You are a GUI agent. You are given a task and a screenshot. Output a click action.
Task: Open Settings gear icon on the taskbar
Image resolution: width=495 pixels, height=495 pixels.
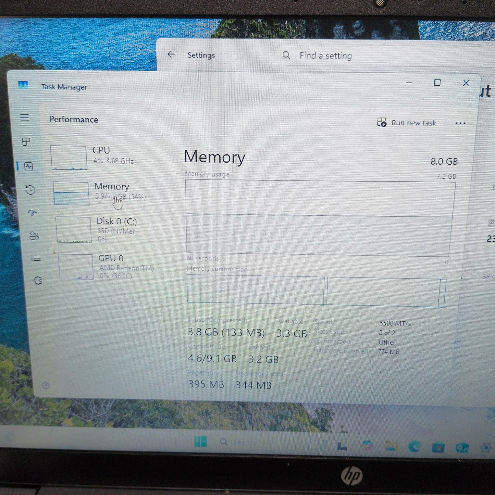click(x=486, y=448)
